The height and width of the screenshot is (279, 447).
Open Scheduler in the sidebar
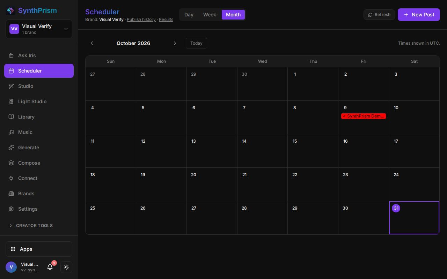(39, 71)
